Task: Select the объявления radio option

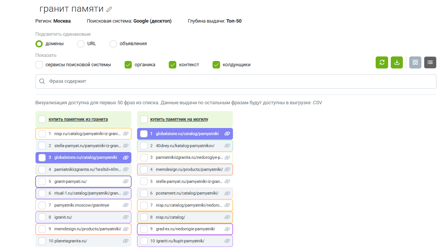Action: [113, 44]
